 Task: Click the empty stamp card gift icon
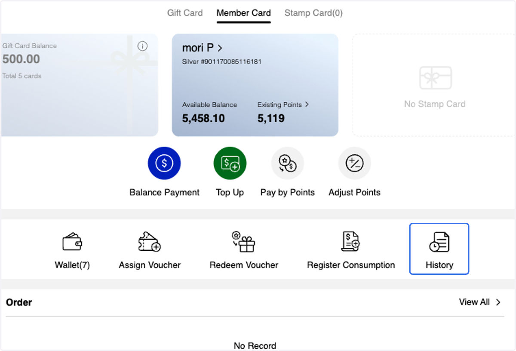(x=435, y=78)
